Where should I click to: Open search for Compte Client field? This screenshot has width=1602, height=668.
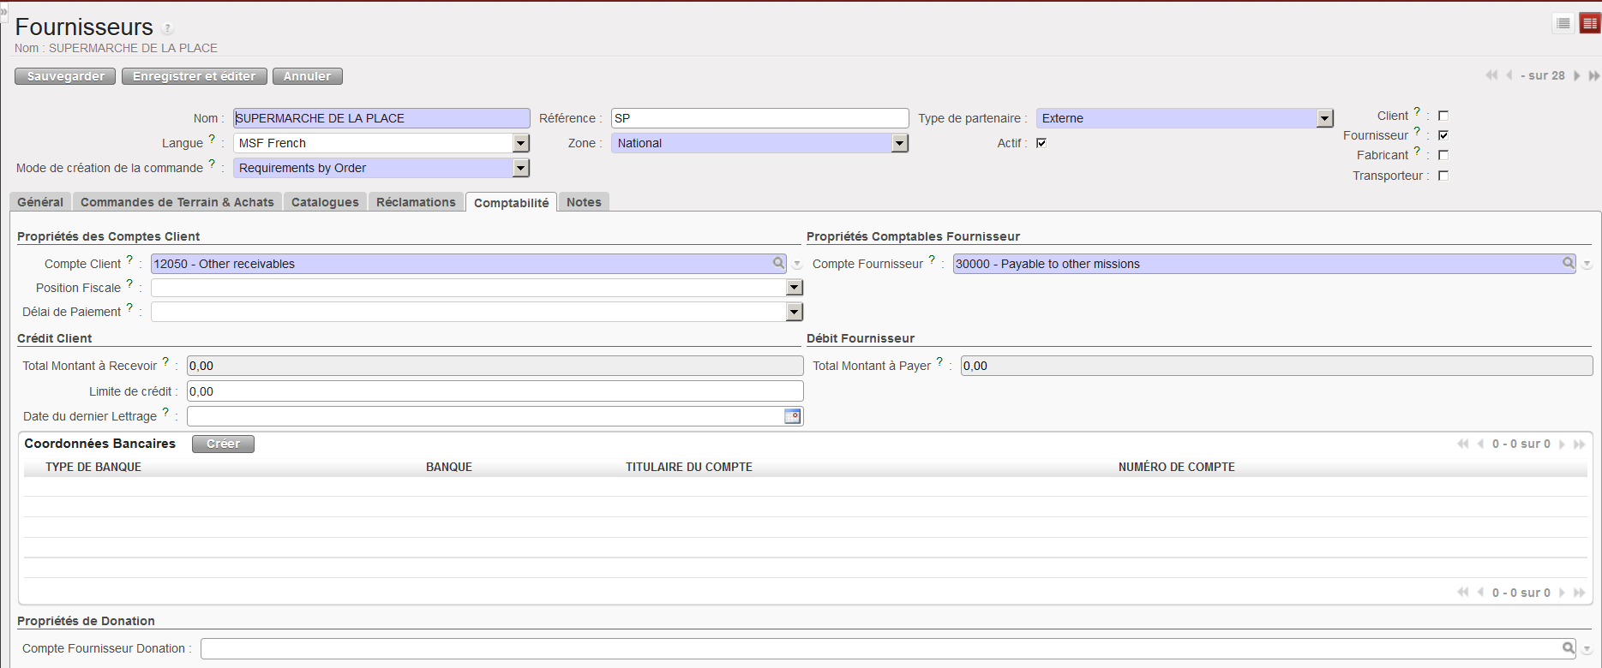(x=778, y=263)
